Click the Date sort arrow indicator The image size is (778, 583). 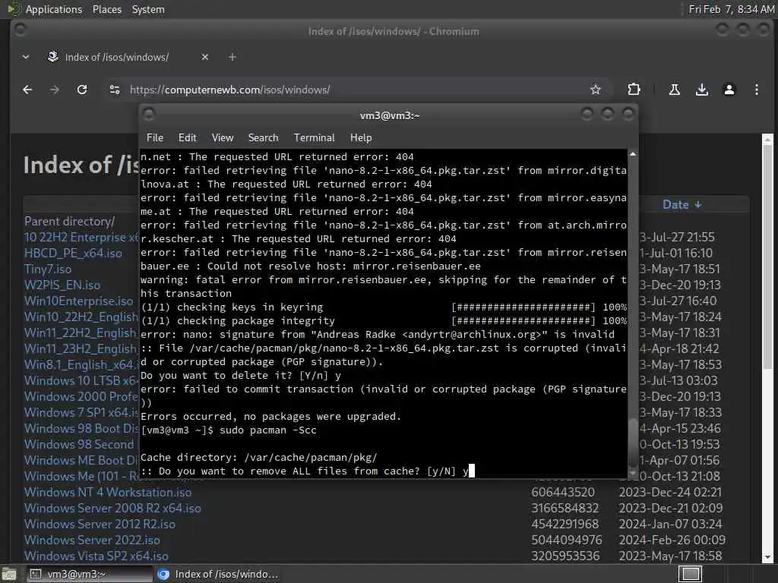click(697, 205)
